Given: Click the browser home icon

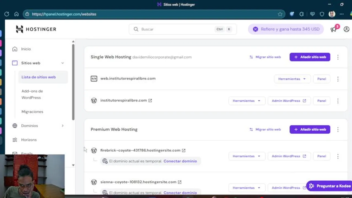Looking at the screenshot, I should pyautogui.click(x=17, y=14).
